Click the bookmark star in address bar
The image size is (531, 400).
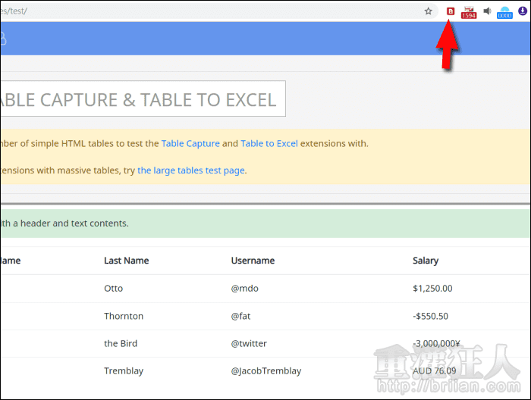[429, 11]
